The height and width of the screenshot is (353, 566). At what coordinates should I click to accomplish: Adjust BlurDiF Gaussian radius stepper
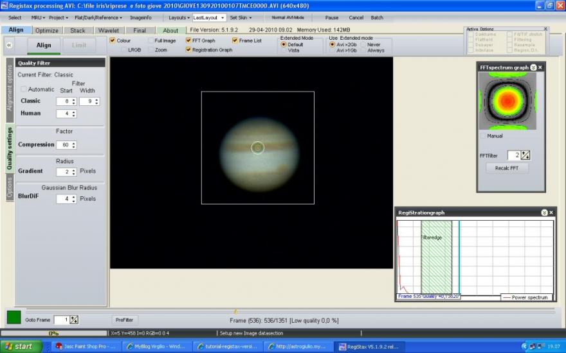coord(73,199)
